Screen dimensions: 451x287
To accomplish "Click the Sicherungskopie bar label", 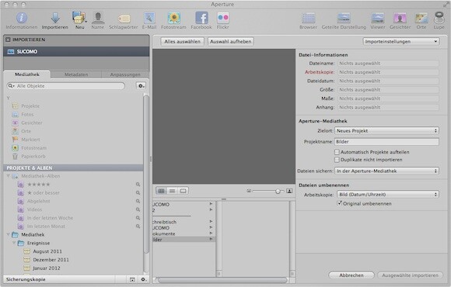I will pyautogui.click(x=26, y=279).
